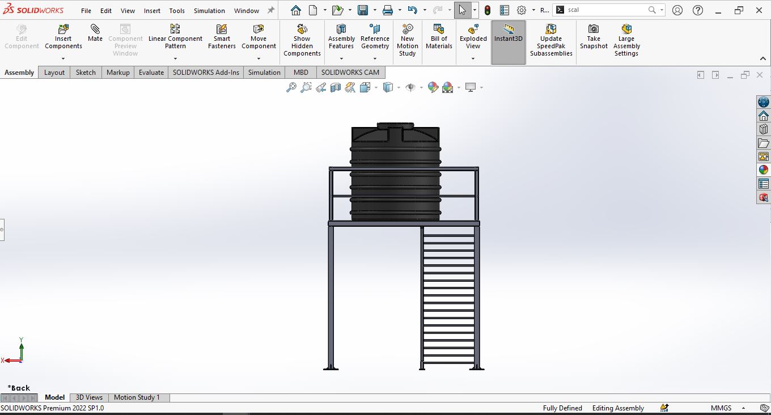Viewport: 771px width, 415px height.
Task: Launch Smart Fasteners tool
Action: (222, 36)
